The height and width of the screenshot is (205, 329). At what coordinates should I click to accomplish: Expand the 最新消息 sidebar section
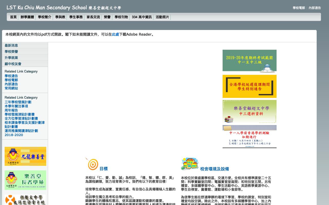coord(11,45)
